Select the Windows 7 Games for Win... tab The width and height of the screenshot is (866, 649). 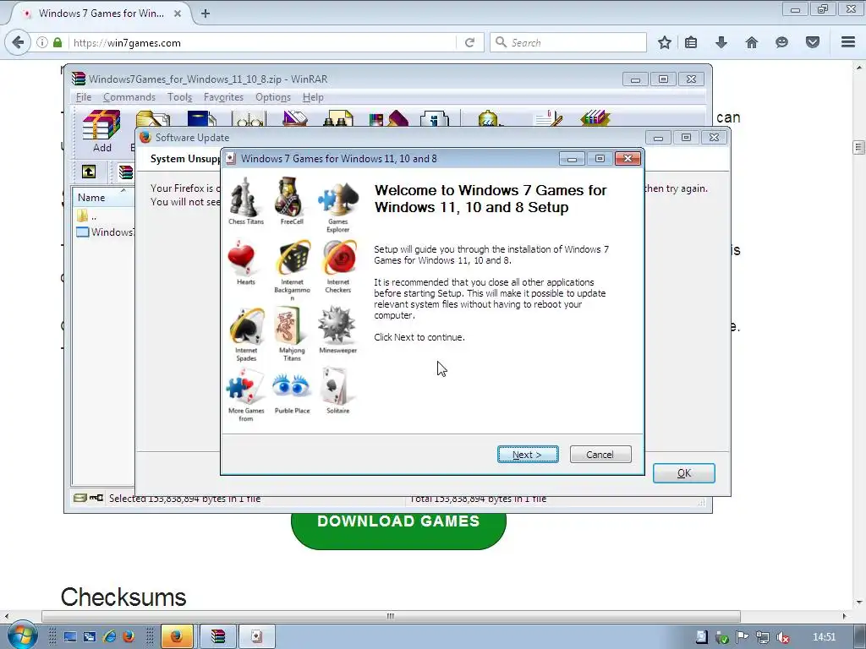pos(101,14)
